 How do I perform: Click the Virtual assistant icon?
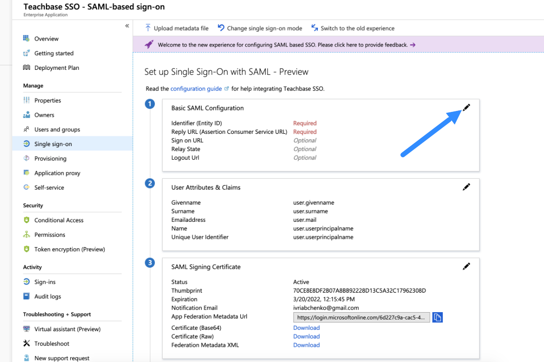point(26,329)
